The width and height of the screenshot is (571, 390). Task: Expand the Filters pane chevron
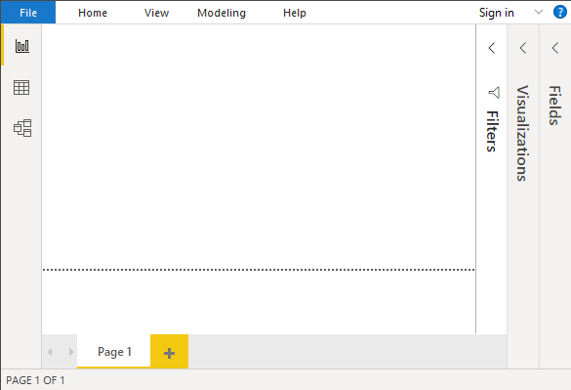coord(492,48)
